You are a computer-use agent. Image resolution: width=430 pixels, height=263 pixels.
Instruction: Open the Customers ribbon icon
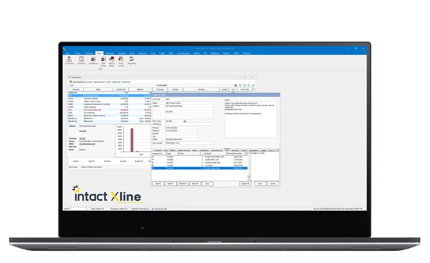pyautogui.click(x=69, y=61)
